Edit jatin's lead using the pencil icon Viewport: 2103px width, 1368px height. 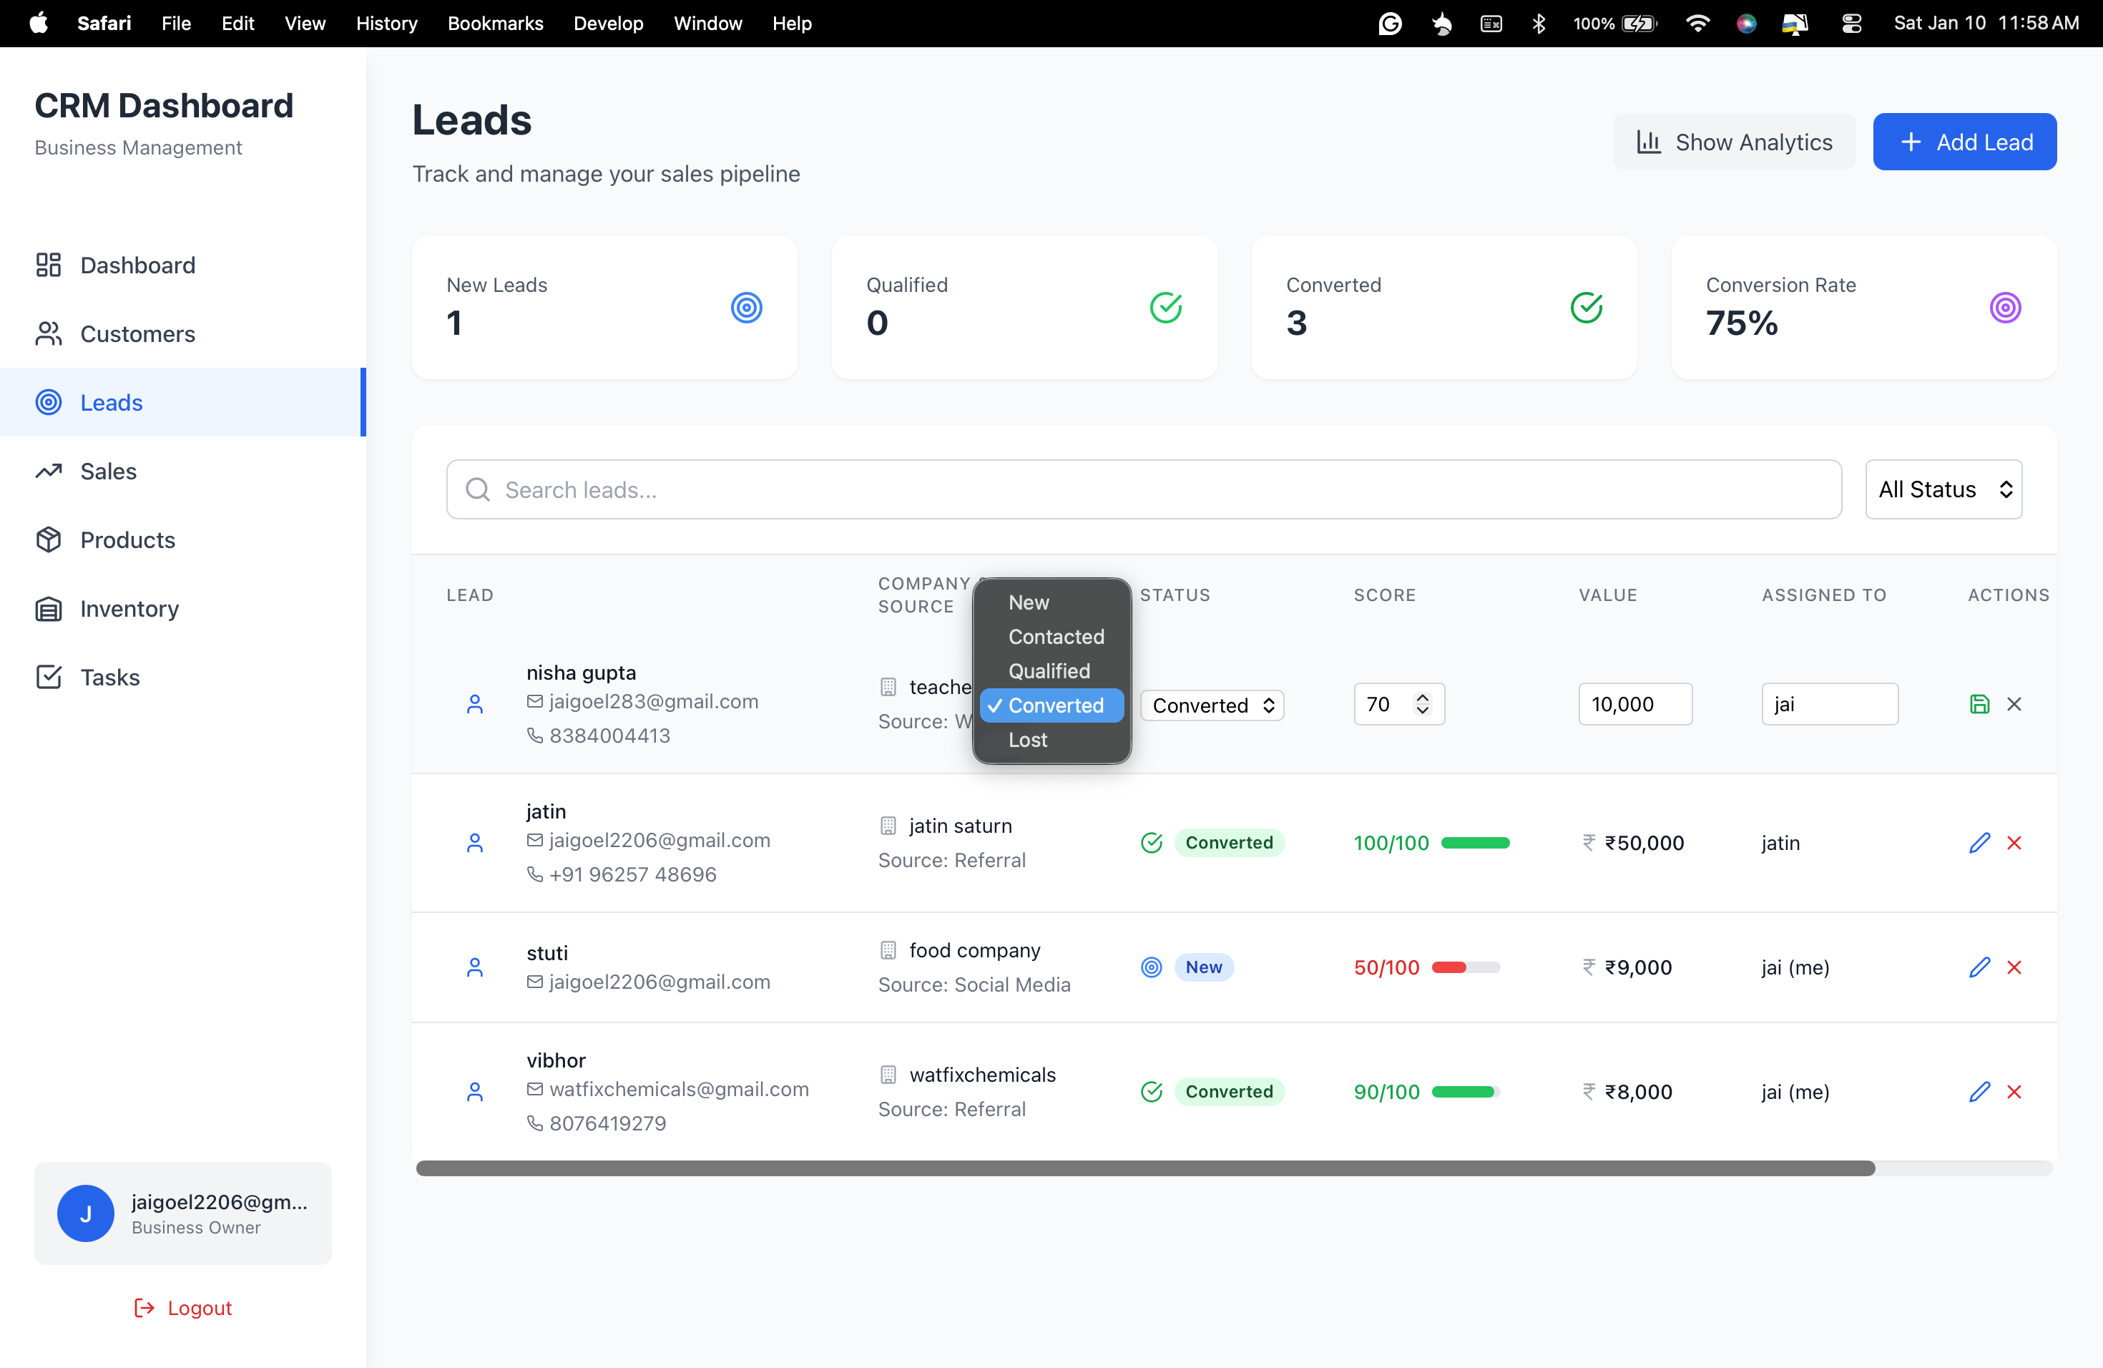pos(1979,842)
